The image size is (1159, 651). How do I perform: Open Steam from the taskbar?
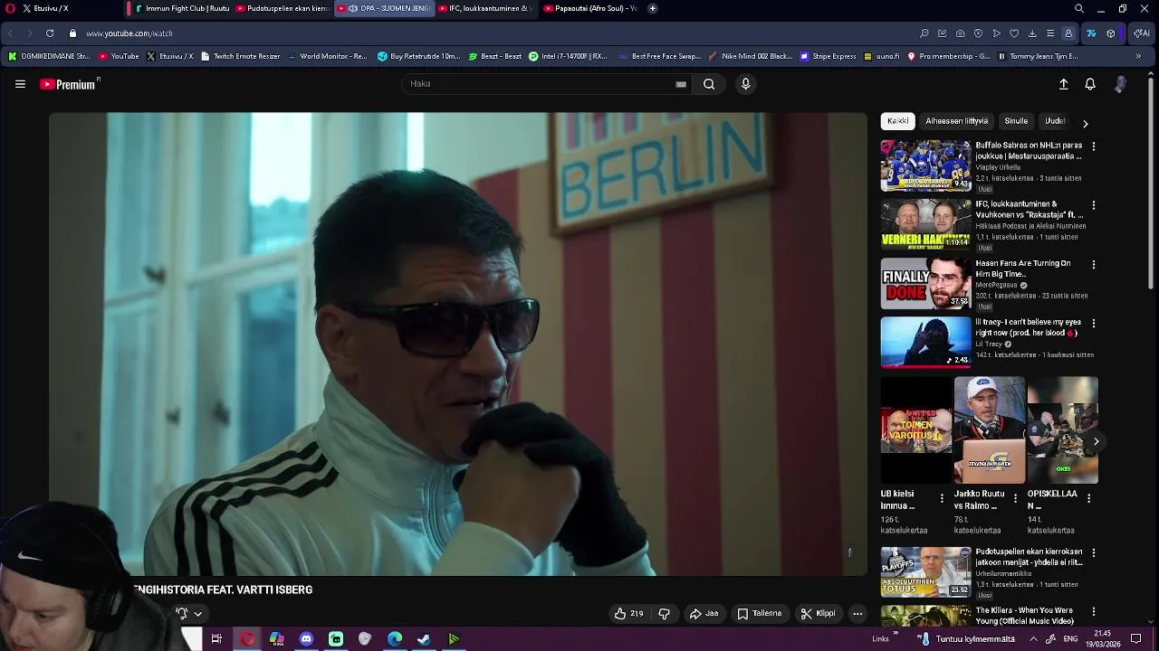click(424, 639)
